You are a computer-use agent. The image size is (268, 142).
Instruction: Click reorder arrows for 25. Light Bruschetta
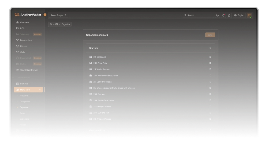210,82
